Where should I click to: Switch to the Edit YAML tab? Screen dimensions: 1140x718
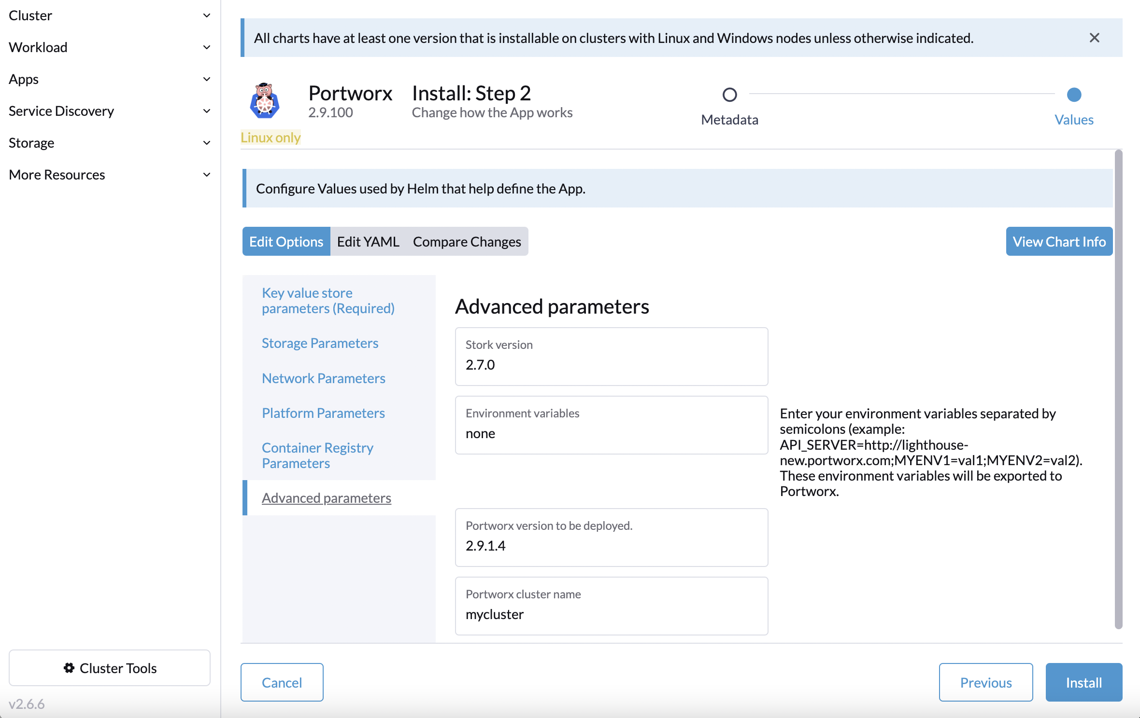[x=368, y=241]
